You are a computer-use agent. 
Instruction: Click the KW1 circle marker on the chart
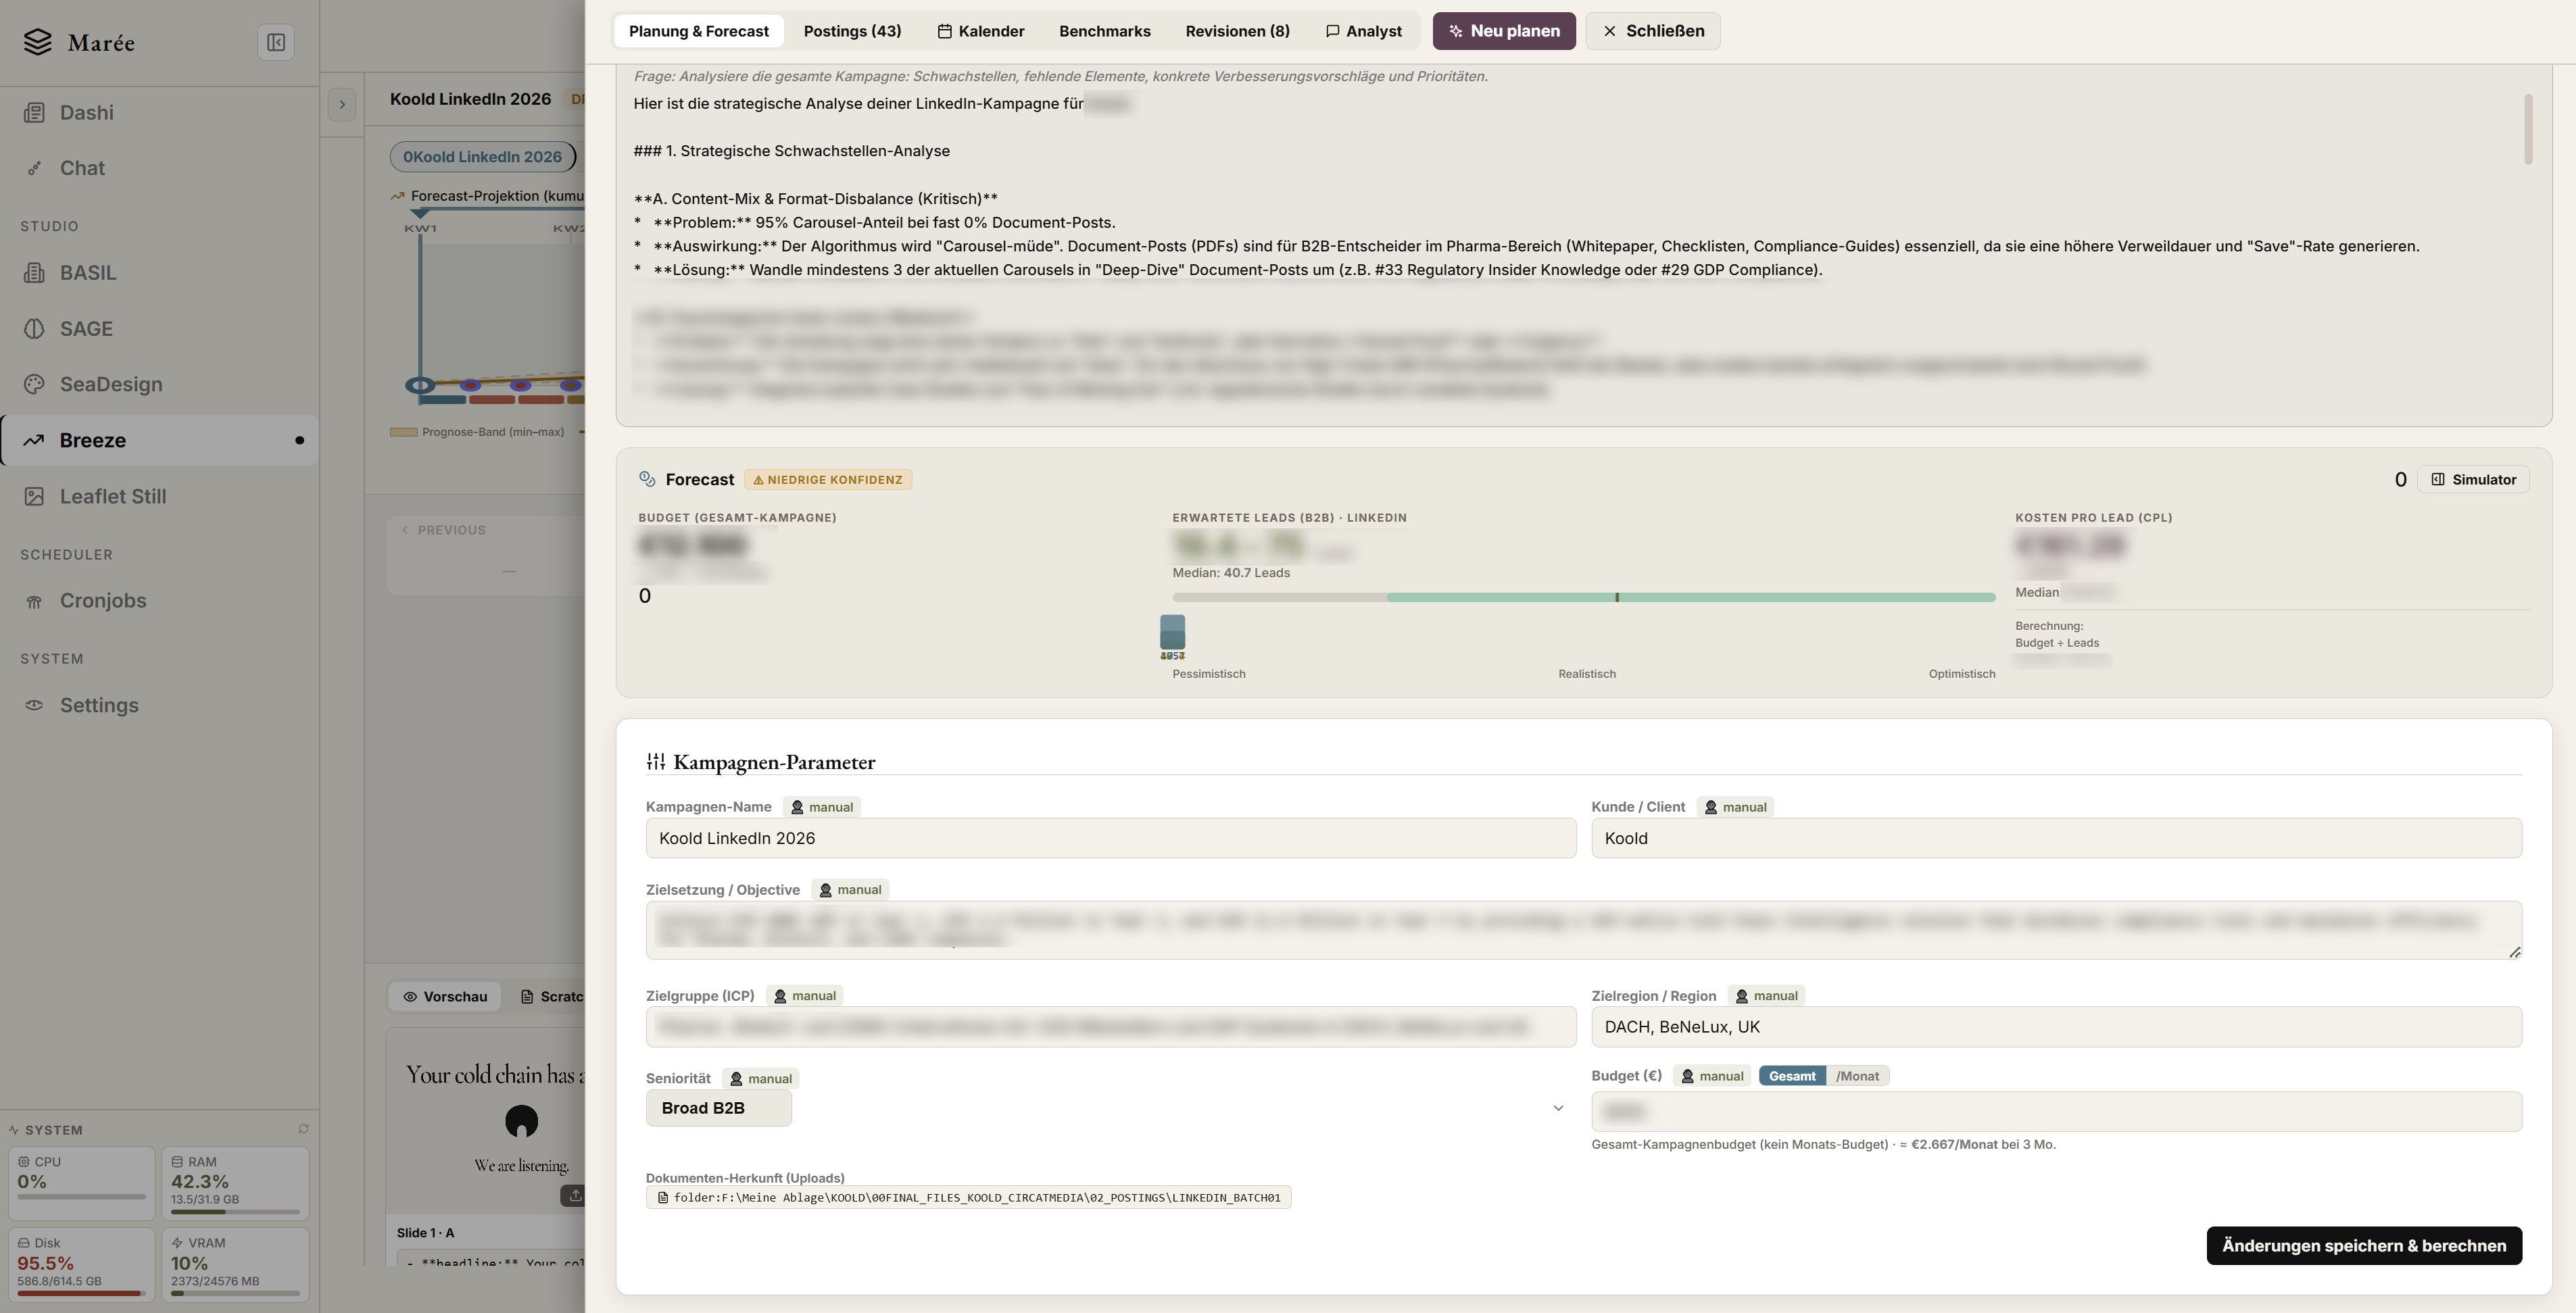point(420,385)
